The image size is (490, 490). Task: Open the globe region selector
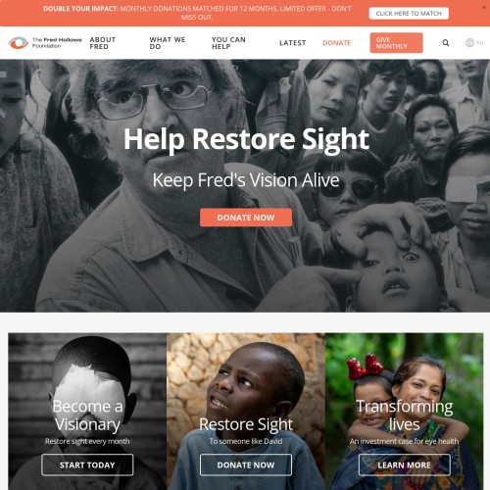[x=469, y=43]
